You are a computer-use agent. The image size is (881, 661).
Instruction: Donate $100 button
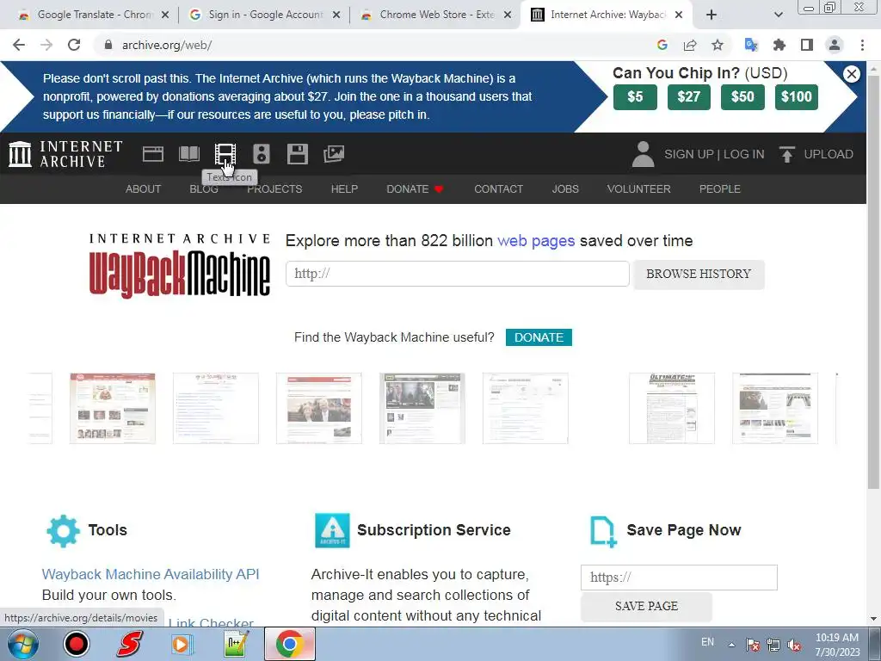[x=796, y=96]
